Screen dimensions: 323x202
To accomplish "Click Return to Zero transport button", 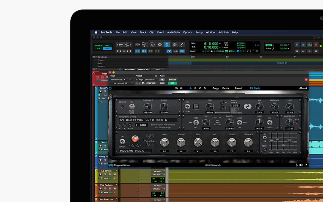I will [297, 51].
